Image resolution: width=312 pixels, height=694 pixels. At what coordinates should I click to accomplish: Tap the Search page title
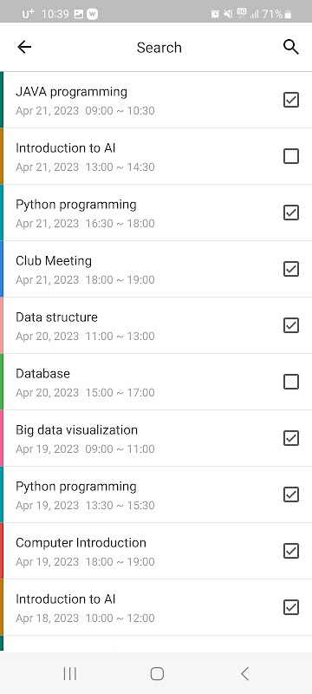(x=159, y=48)
